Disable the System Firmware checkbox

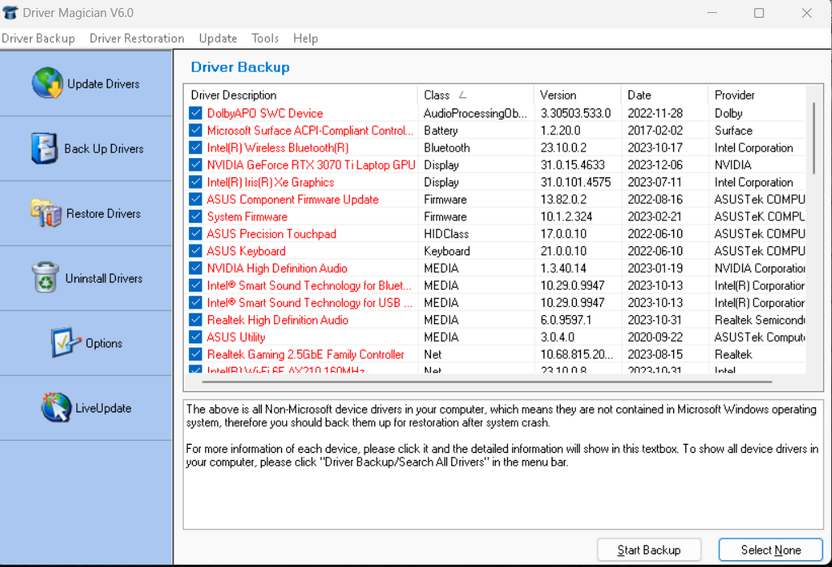pos(196,216)
